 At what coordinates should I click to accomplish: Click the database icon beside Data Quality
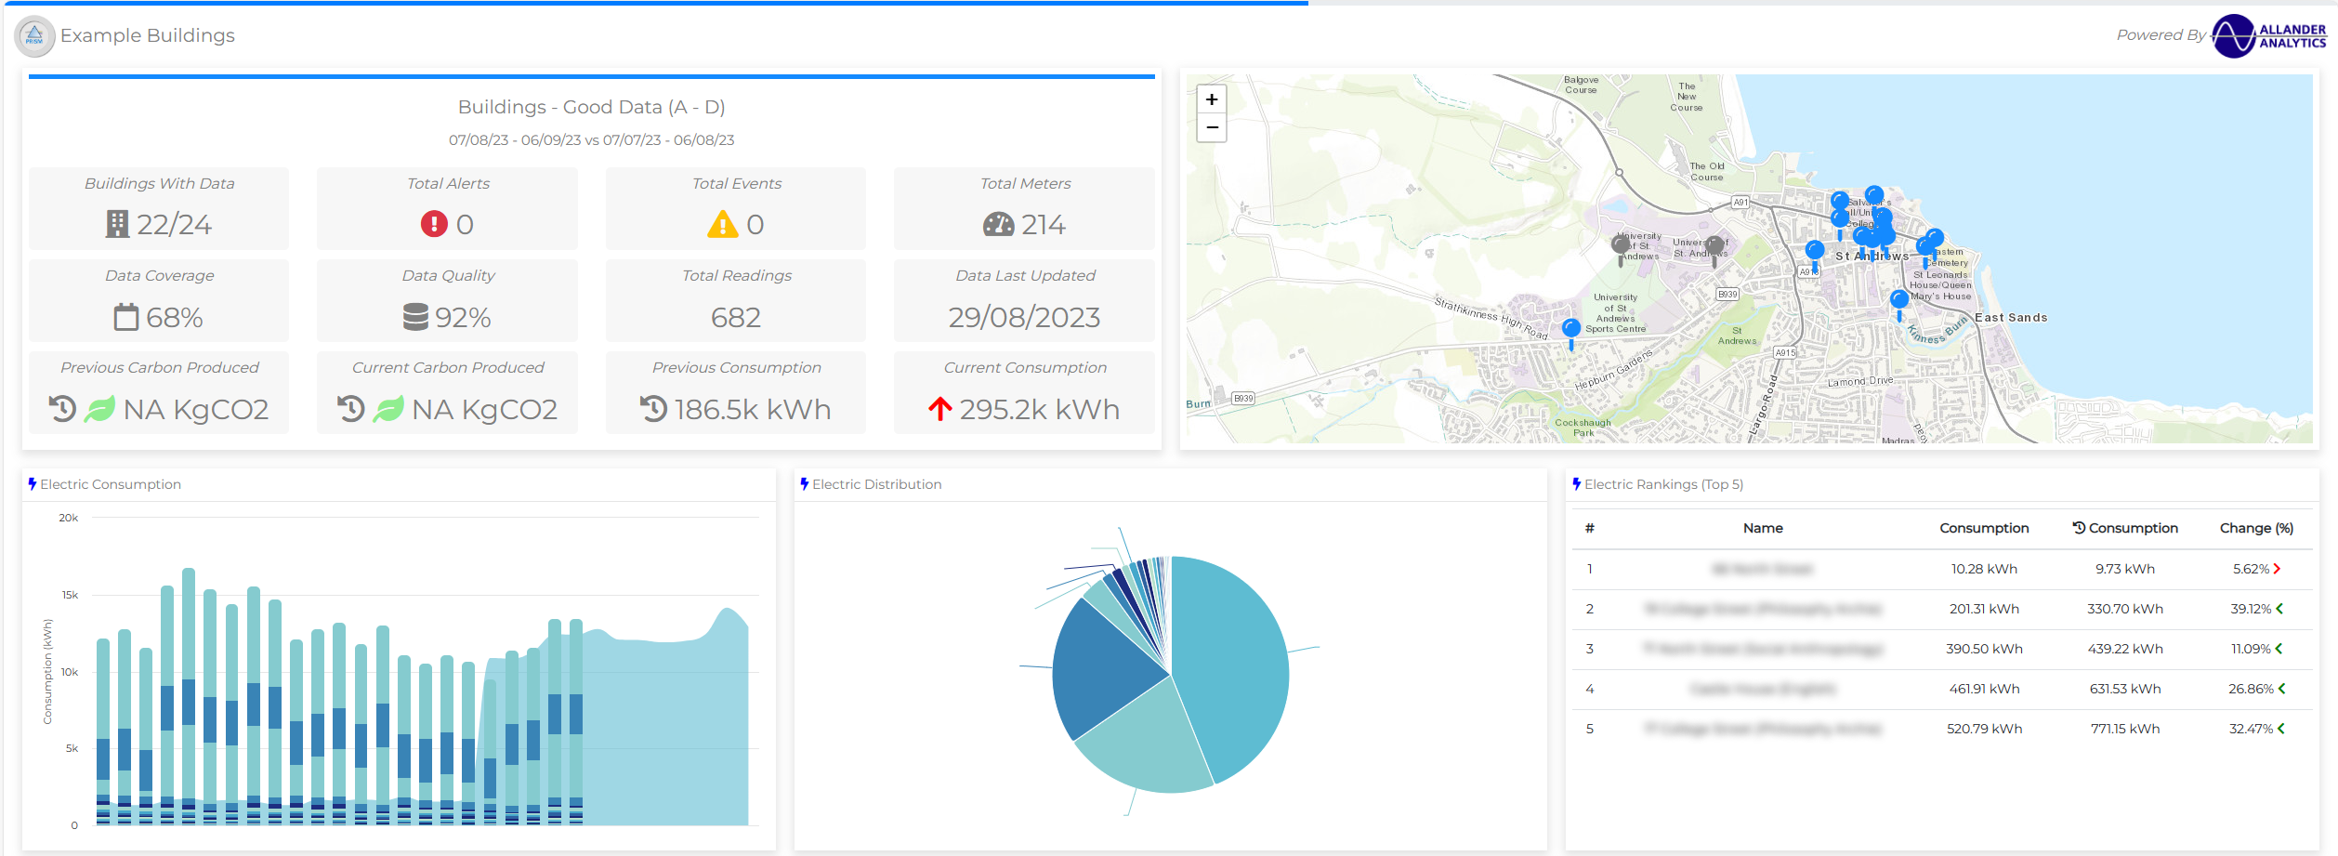417,317
